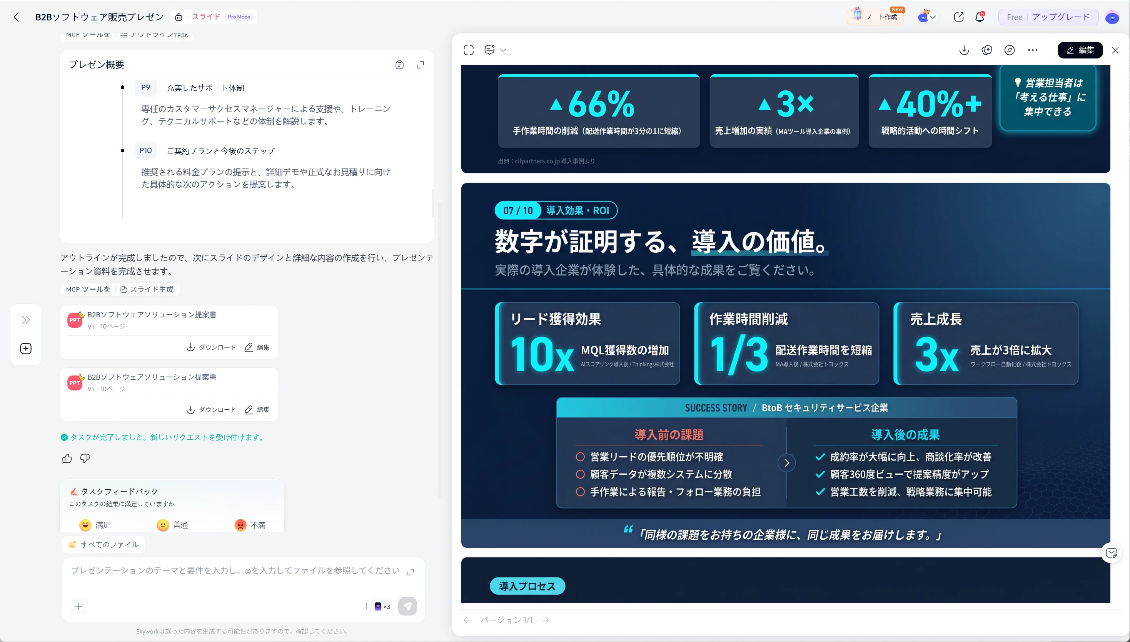Image resolution: width=1130 pixels, height=642 pixels.
Task: Give a thumbs down to the task result
Action: click(84, 458)
